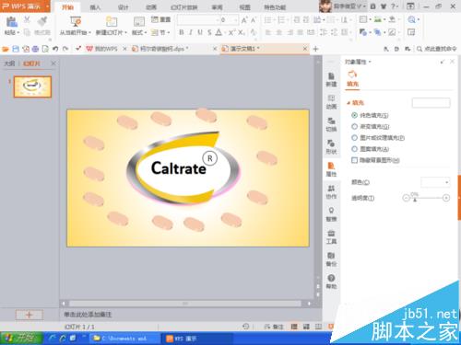Open the 对象属性 panel title dropdown
Image resolution: width=461 pixels, height=345 pixels.
coord(370,62)
